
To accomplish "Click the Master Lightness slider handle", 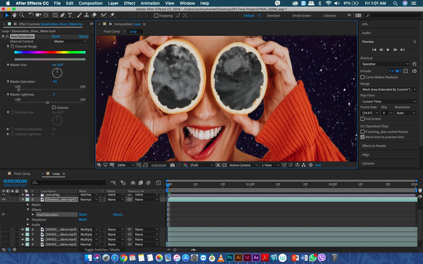I will pos(47,103).
